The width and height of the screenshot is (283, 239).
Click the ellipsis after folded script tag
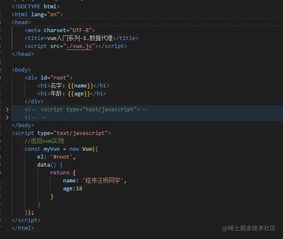click(x=144, y=110)
